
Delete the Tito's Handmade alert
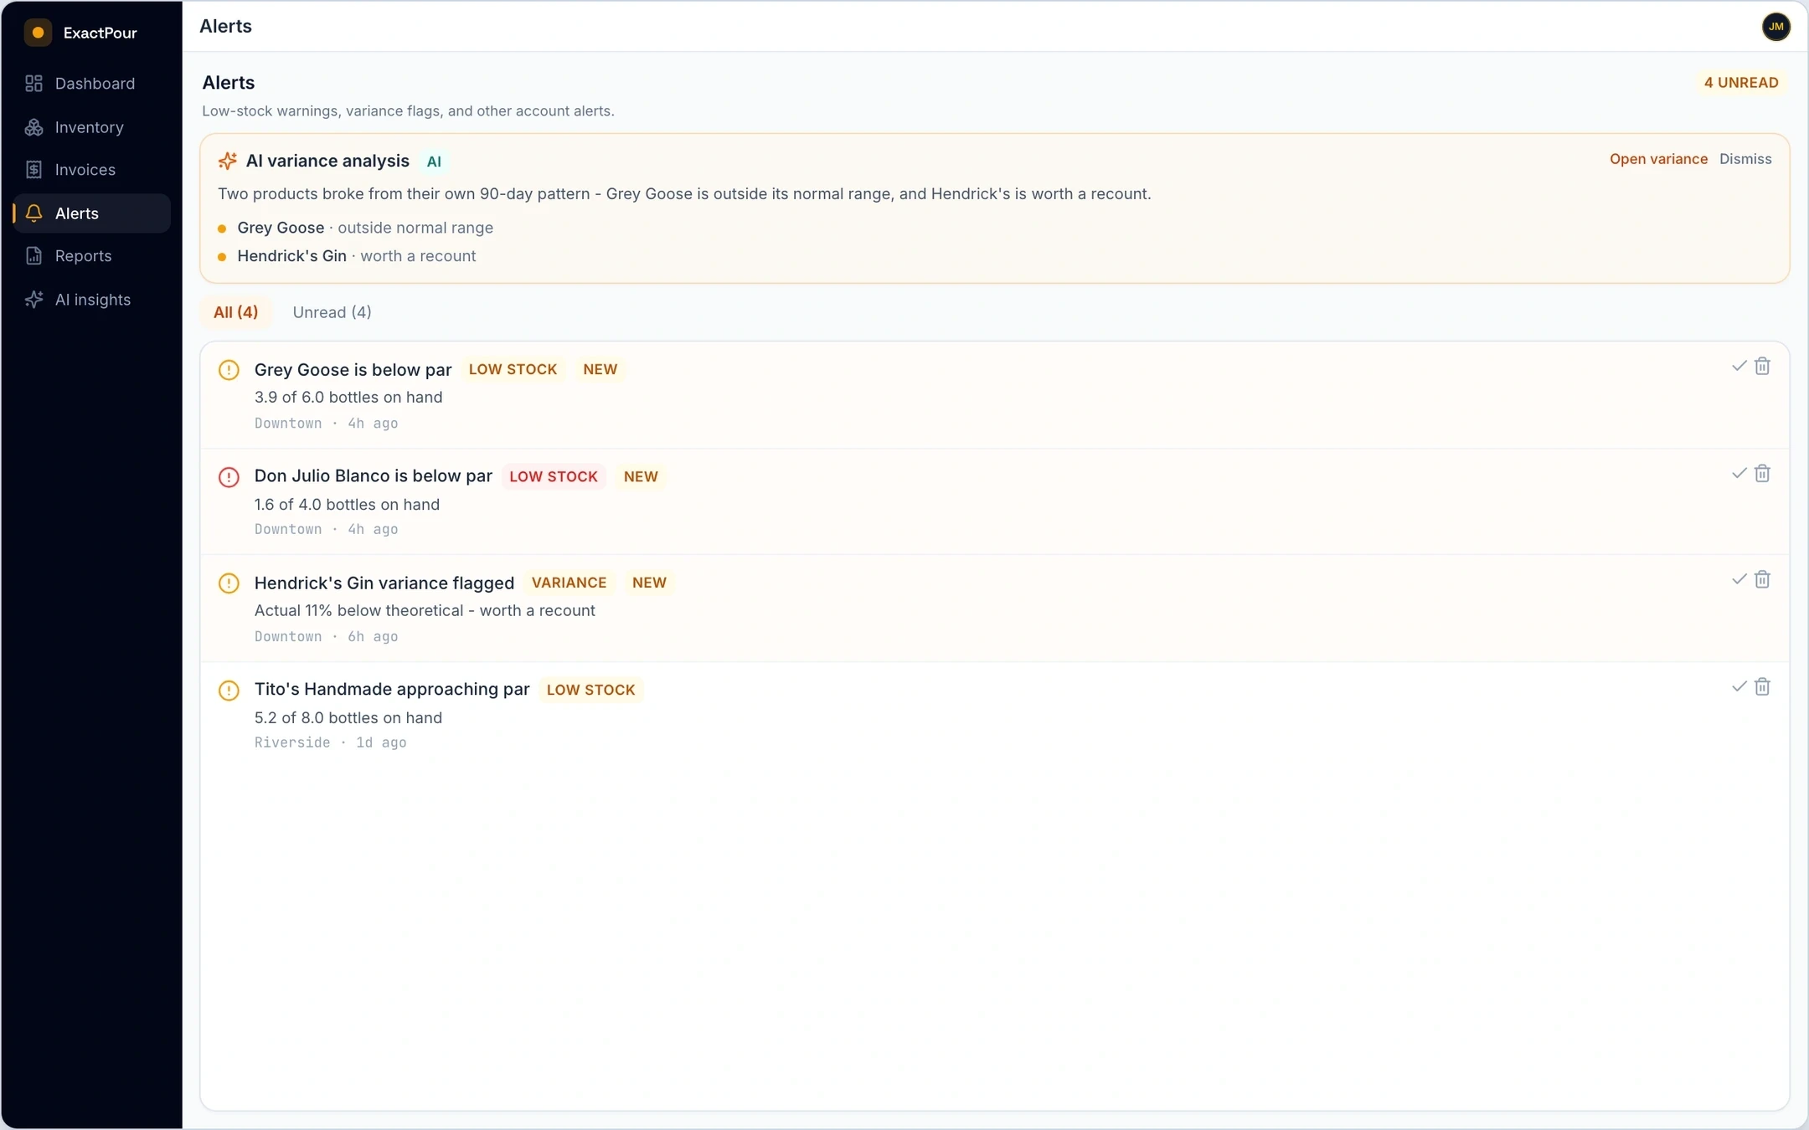click(1762, 686)
